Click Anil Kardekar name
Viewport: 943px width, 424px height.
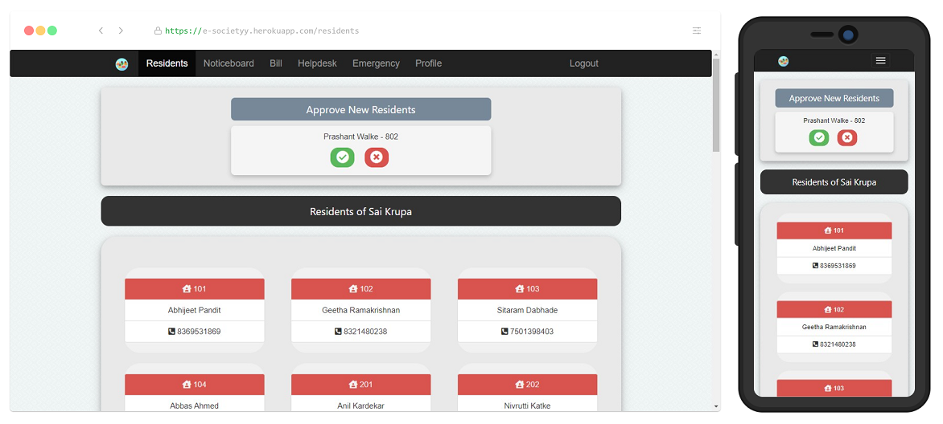[x=360, y=406]
